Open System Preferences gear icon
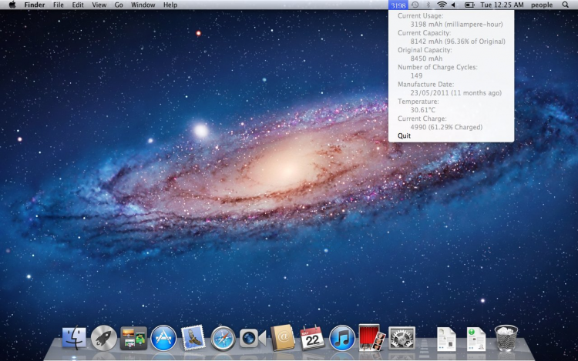 click(x=402, y=338)
